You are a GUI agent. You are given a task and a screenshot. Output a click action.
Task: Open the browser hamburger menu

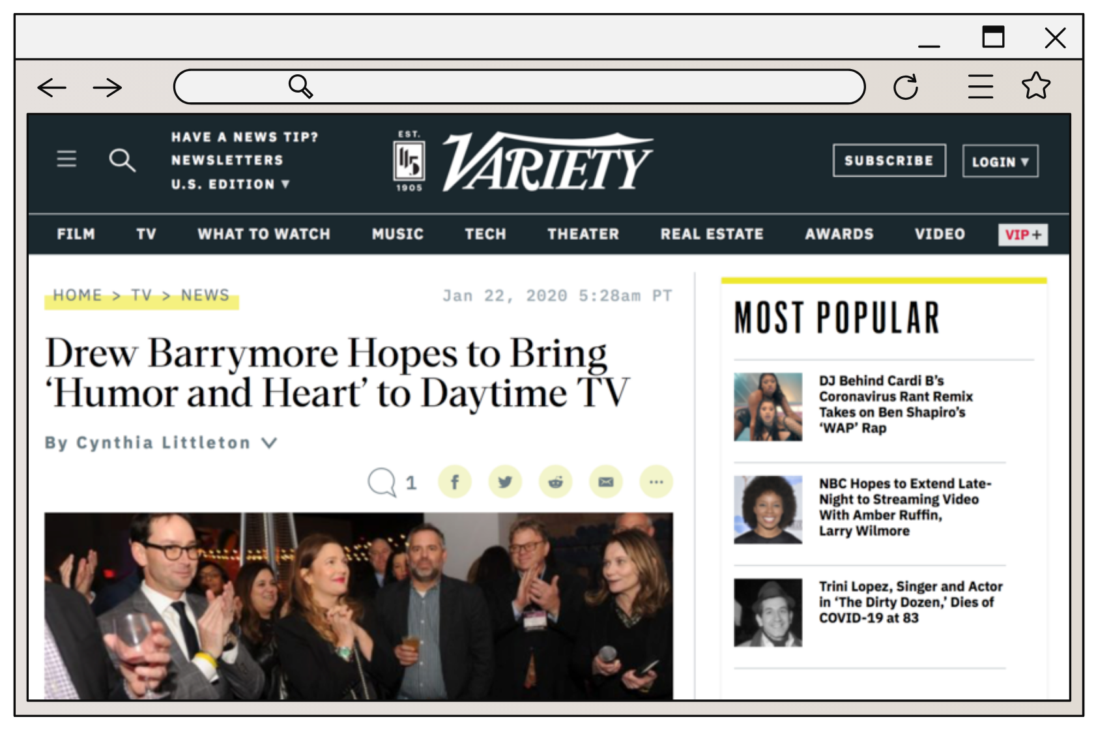point(981,86)
